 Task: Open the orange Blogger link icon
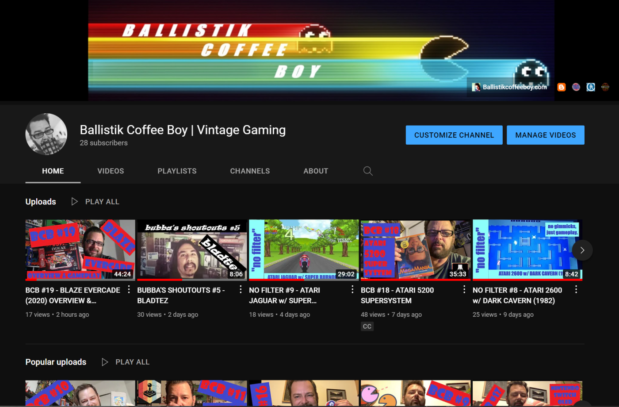click(x=561, y=87)
